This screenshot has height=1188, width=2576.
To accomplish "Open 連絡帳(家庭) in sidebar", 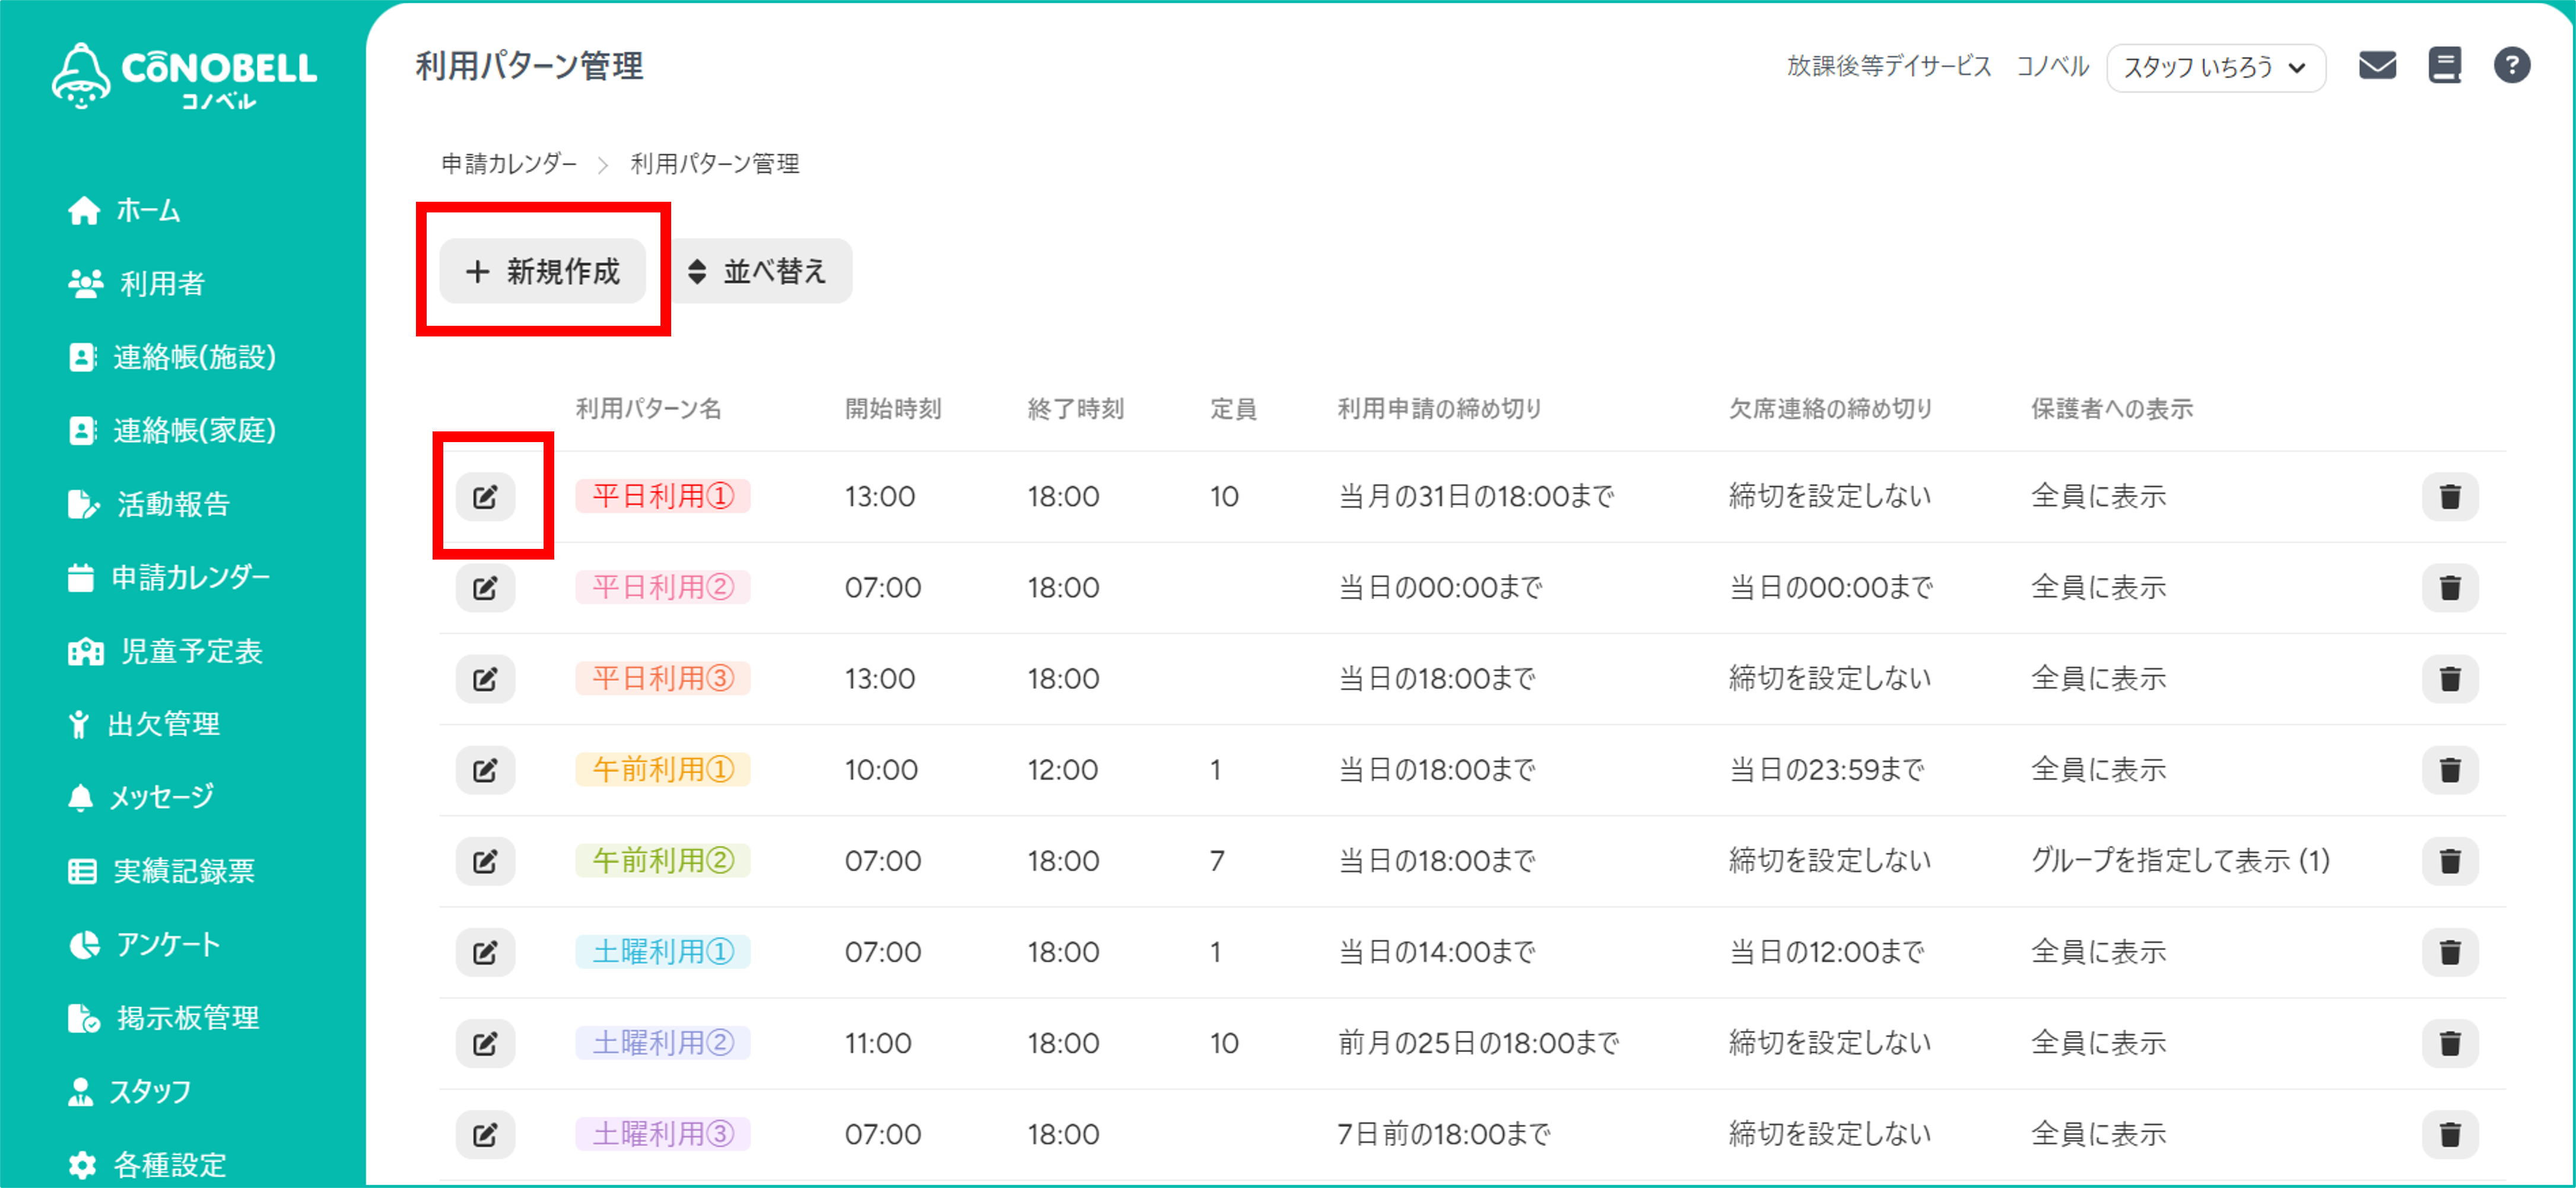I will click(172, 430).
